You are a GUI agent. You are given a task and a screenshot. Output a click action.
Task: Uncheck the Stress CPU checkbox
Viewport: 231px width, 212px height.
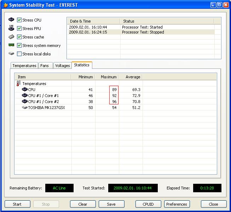coord(19,20)
